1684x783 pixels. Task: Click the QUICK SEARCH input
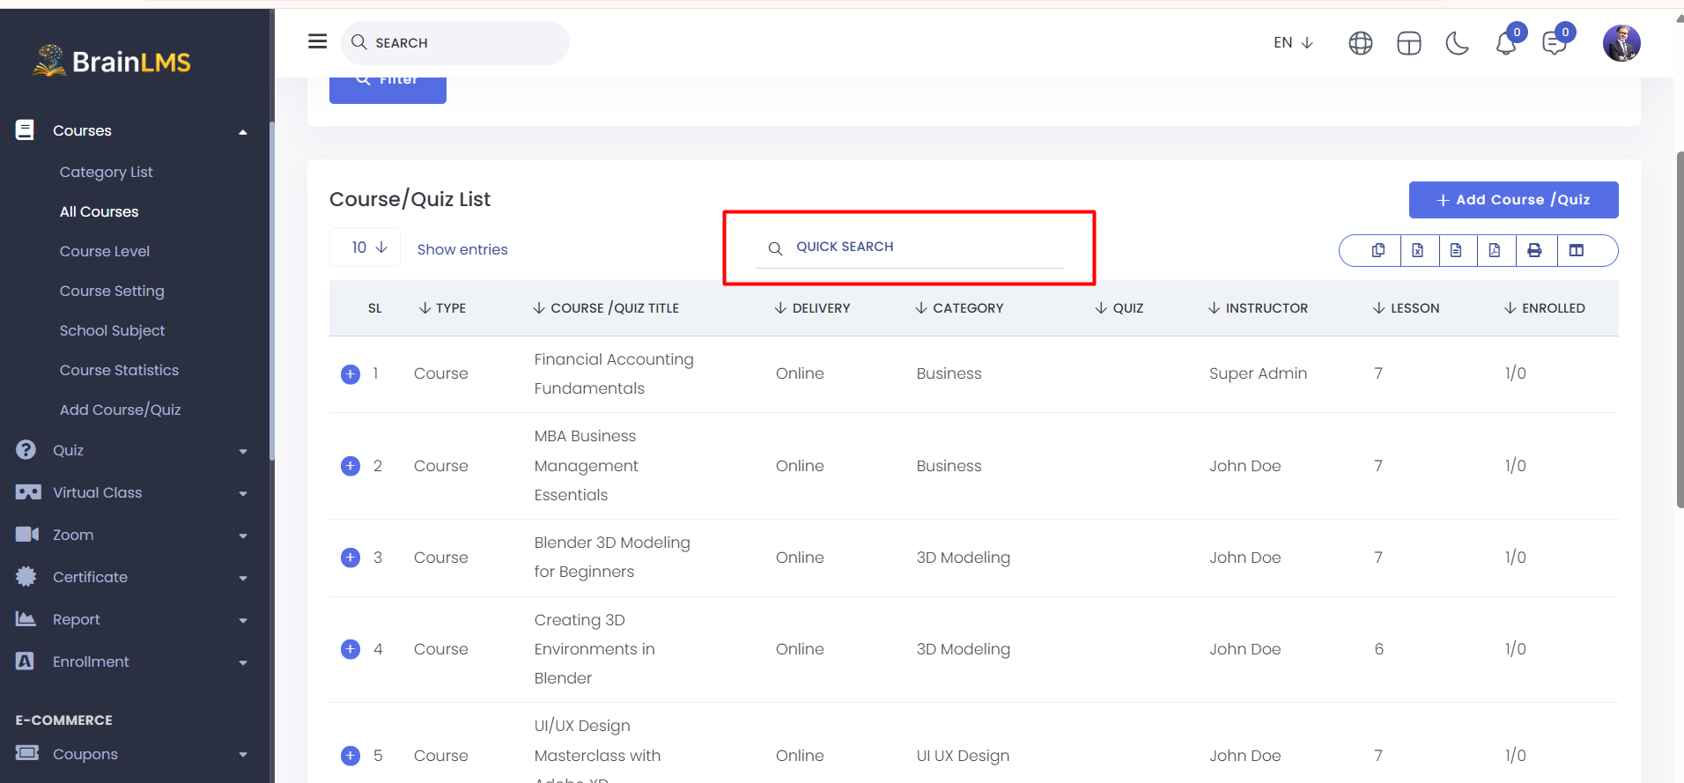pyautogui.click(x=910, y=247)
